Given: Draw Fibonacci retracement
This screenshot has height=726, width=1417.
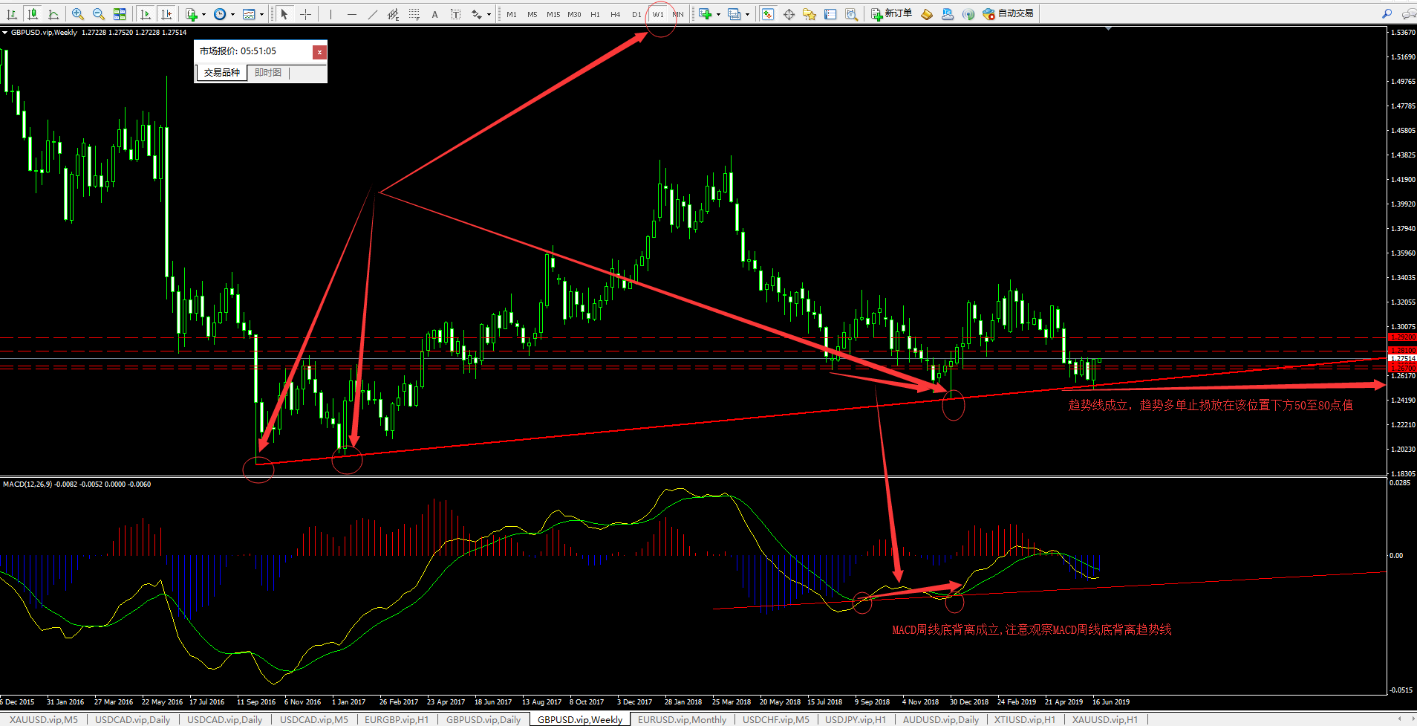Looking at the screenshot, I should 414,14.
